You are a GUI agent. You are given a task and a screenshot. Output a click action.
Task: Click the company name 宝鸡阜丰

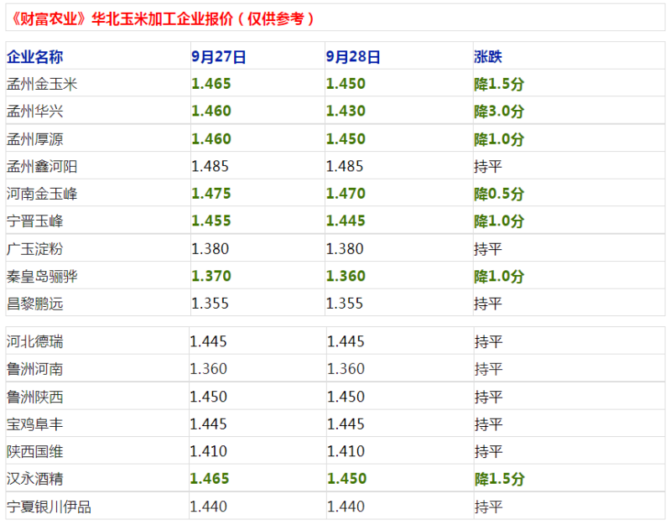(x=34, y=424)
